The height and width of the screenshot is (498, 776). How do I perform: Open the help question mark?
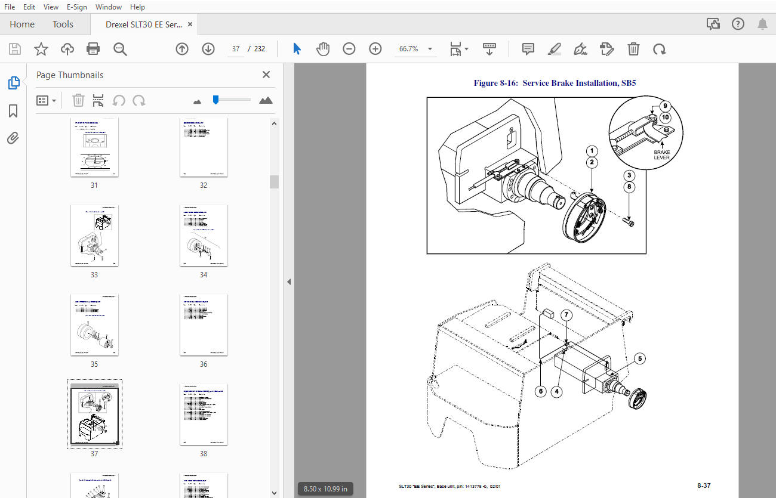pyautogui.click(x=738, y=24)
